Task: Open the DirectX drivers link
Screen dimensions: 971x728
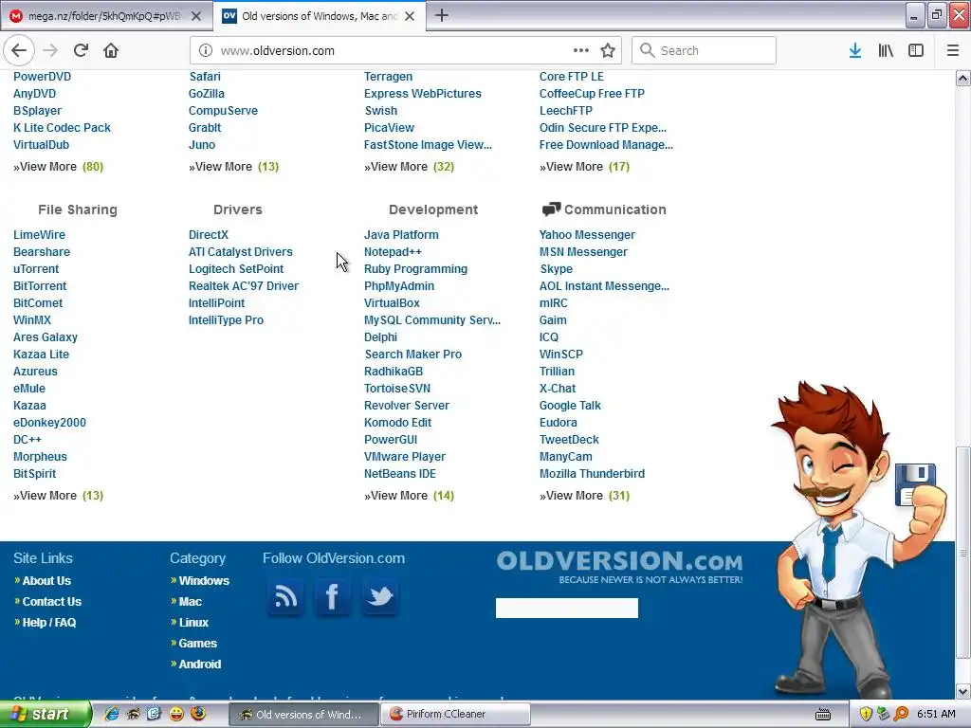Action: (x=209, y=235)
